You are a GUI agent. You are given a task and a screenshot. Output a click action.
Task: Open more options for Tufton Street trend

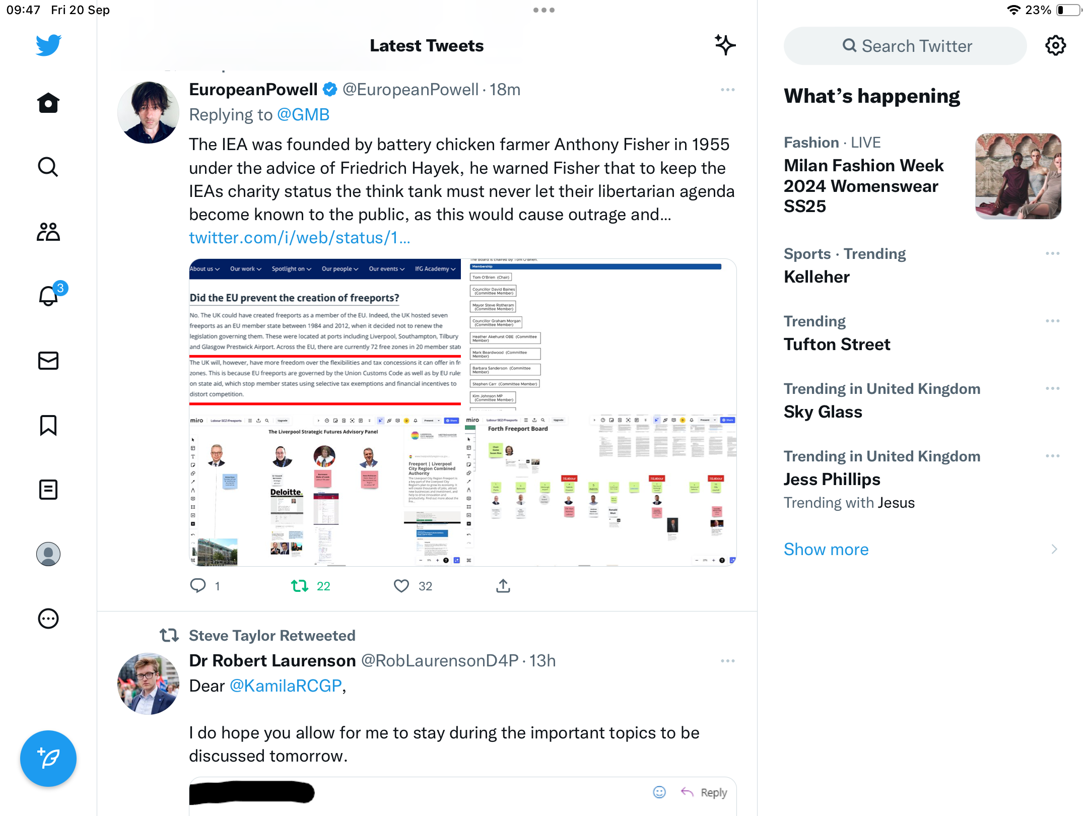pyautogui.click(x=1053, y=321)
